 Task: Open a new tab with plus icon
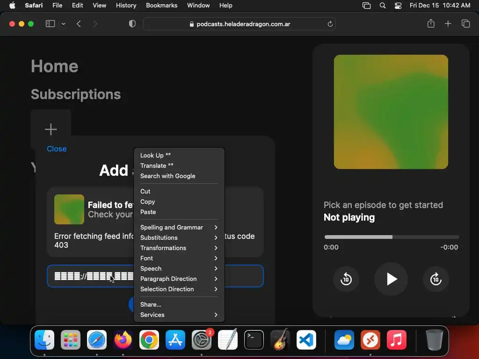tap(448, 23)
